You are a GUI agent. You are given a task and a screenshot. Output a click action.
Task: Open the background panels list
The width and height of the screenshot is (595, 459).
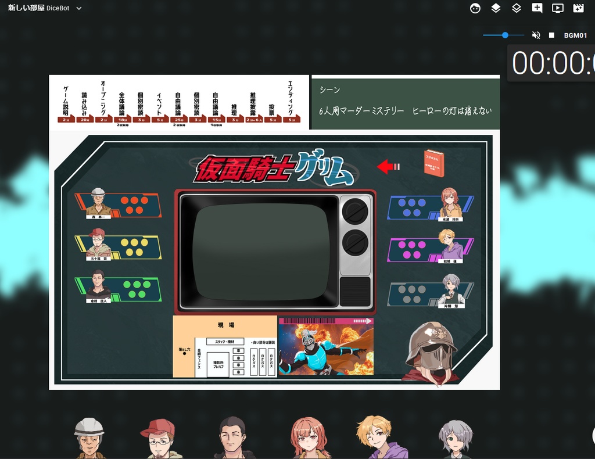(x=517, y=8)
